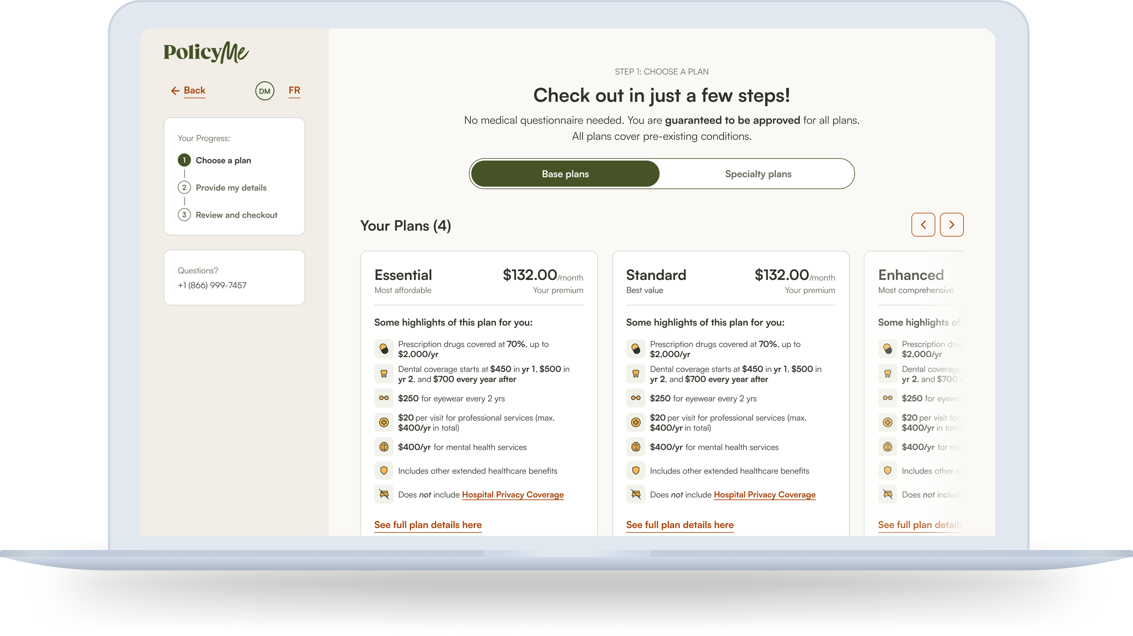The height and width of the screenshot is (636, 1133).
Task: Click the Standard hospital bed icon
Action: [x=635, y=494]
